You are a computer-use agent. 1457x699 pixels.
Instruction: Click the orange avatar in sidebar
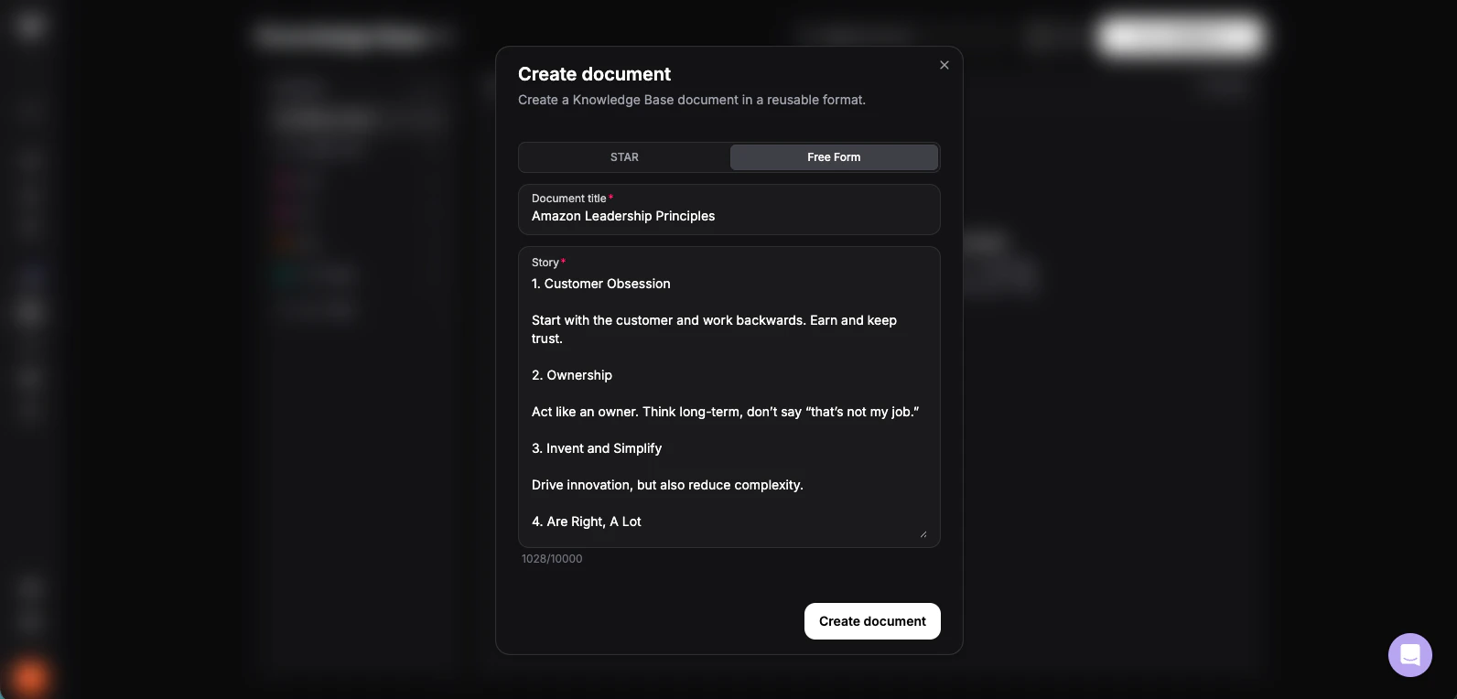click(x=30, y=677)
